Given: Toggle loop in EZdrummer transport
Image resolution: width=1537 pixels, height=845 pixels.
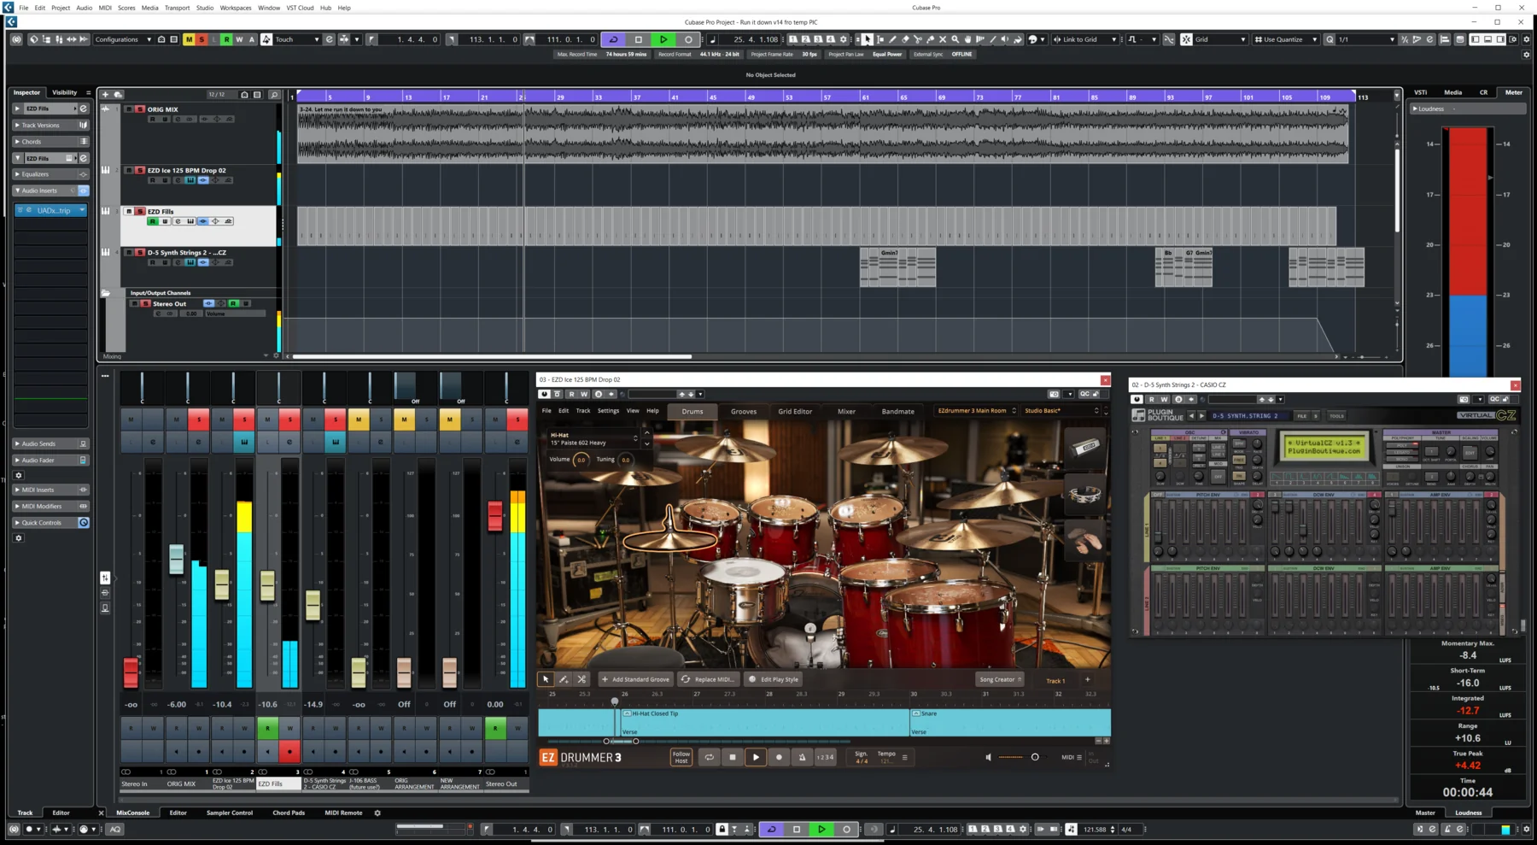Looking at the screenshot, I should click(709, 757).
